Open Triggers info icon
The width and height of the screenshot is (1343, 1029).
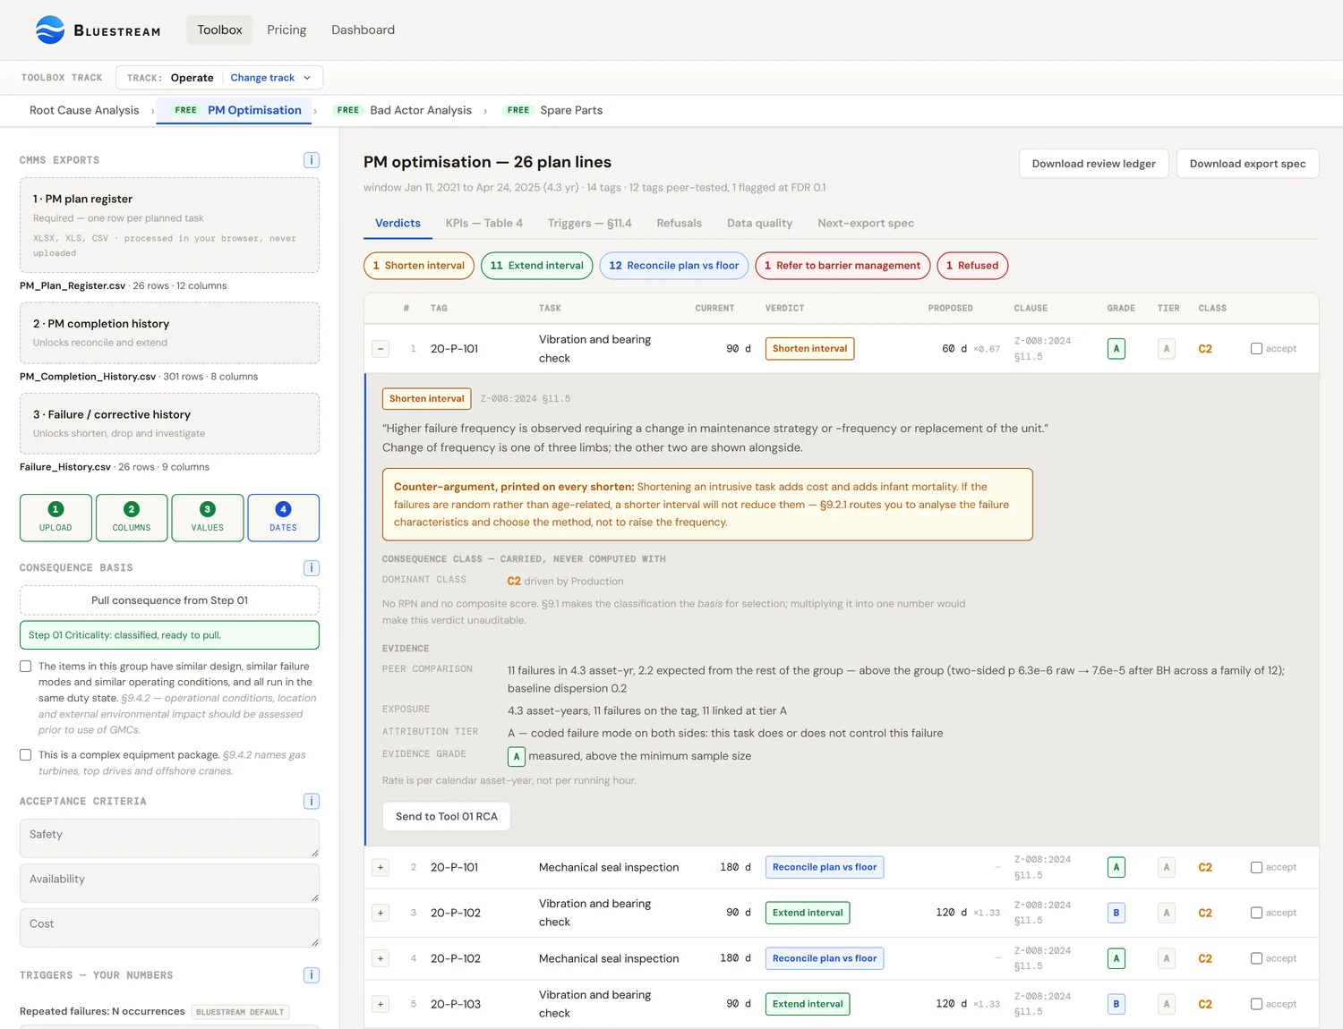click(312, 975)
